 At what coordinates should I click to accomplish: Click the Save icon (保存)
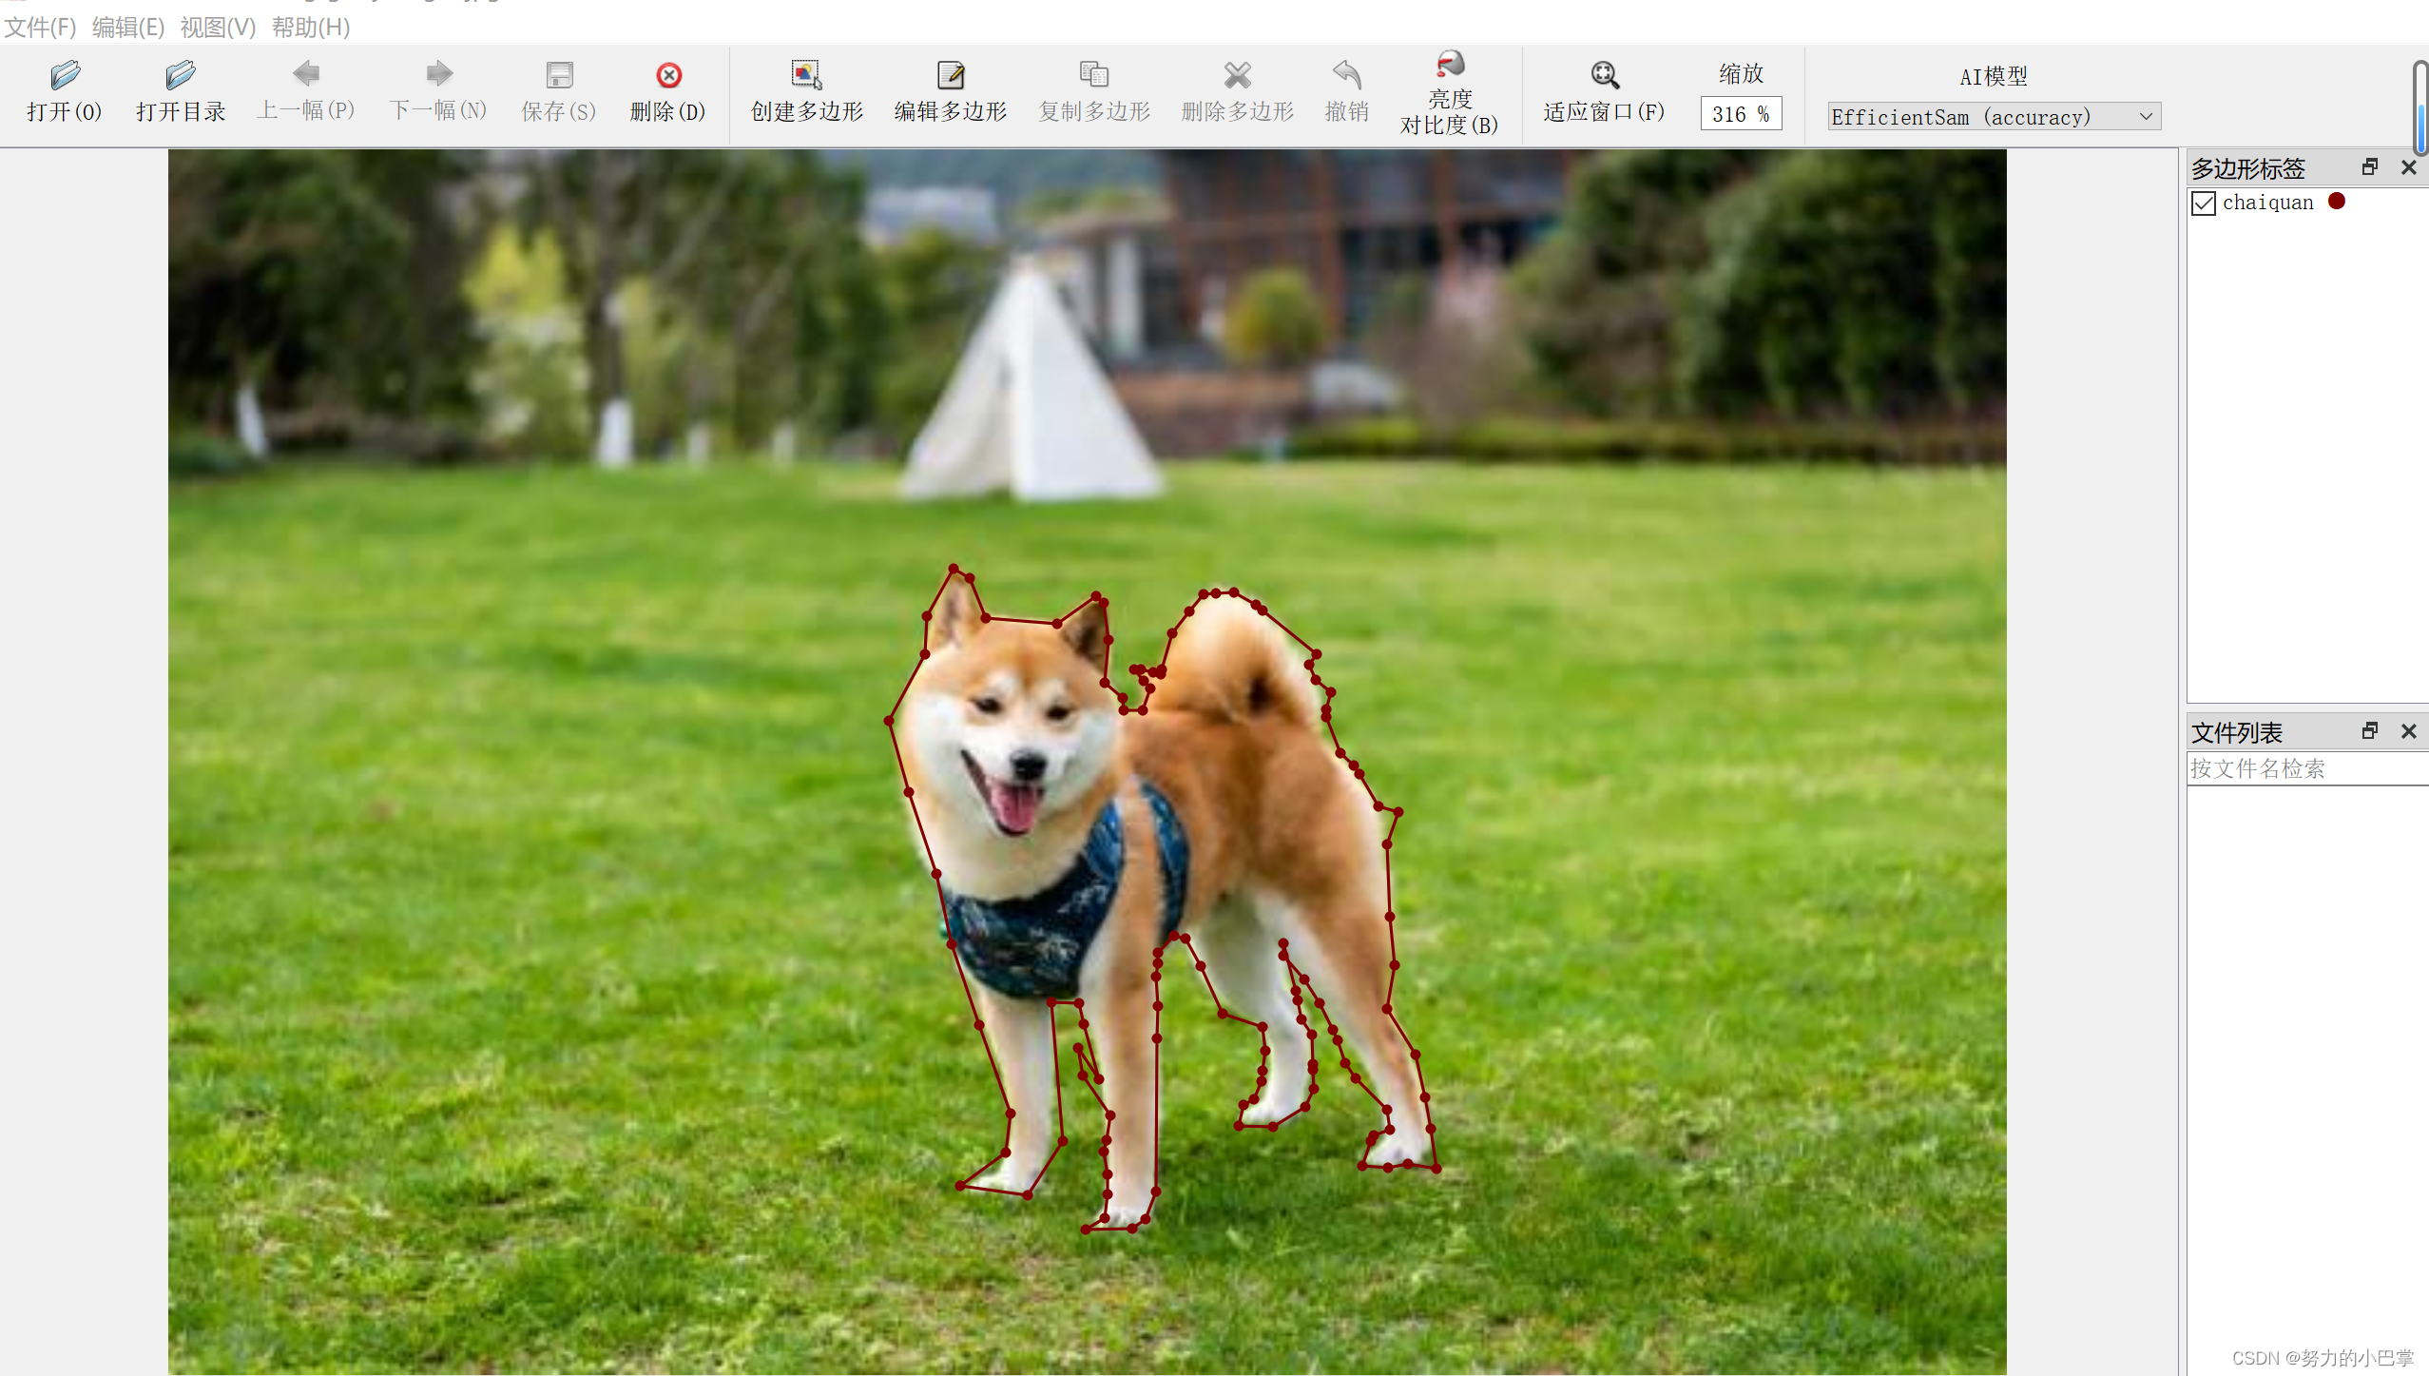click(559, 76)
